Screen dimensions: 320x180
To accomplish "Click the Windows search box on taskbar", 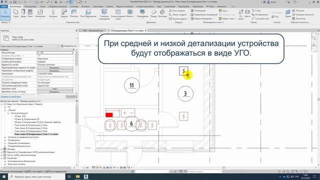I will (x=36, y=176).
